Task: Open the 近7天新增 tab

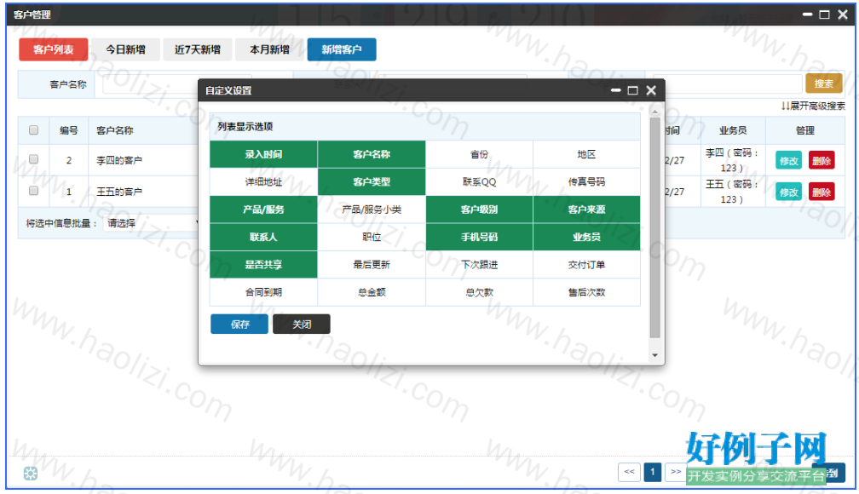Action: [x=197, y=49]
